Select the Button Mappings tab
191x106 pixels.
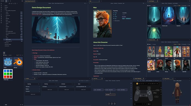[x=139, y=79]
